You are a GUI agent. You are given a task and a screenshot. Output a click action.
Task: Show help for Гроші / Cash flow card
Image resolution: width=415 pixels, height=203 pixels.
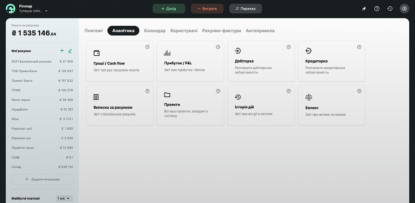[148, 47]
